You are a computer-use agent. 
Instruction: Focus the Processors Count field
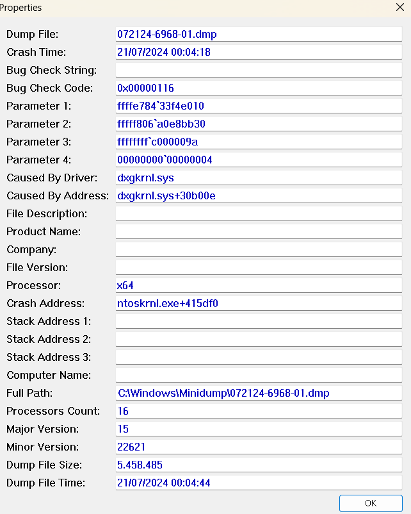(259, 411)
